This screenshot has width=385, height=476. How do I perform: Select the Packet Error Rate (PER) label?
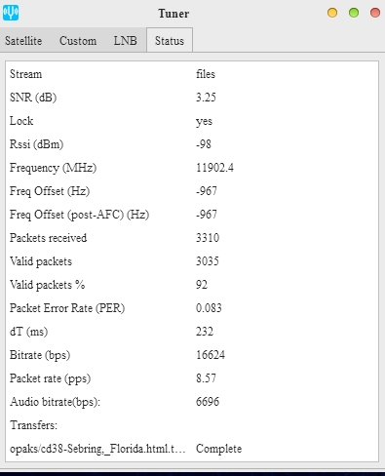(x=67, y=308)
